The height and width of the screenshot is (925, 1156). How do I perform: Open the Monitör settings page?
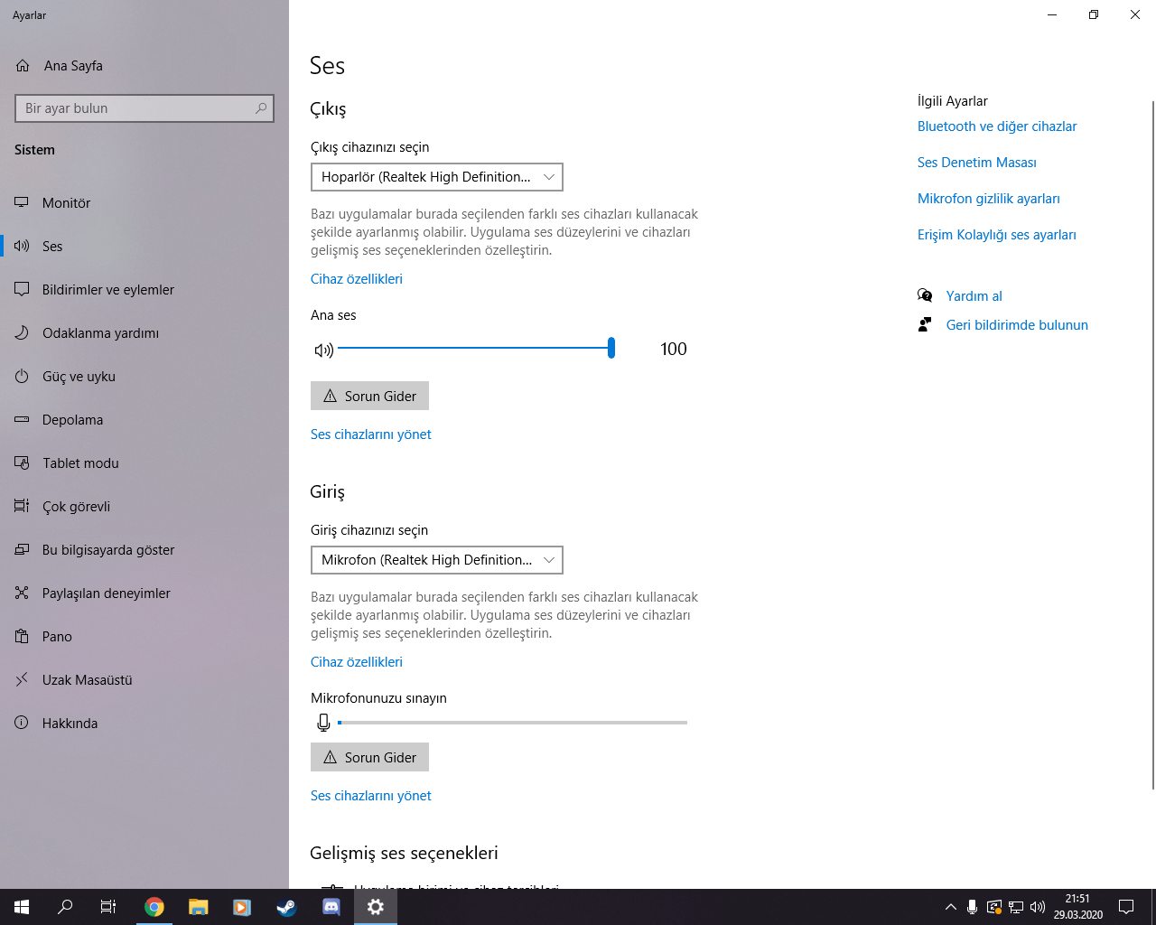(x=144, y=203)
